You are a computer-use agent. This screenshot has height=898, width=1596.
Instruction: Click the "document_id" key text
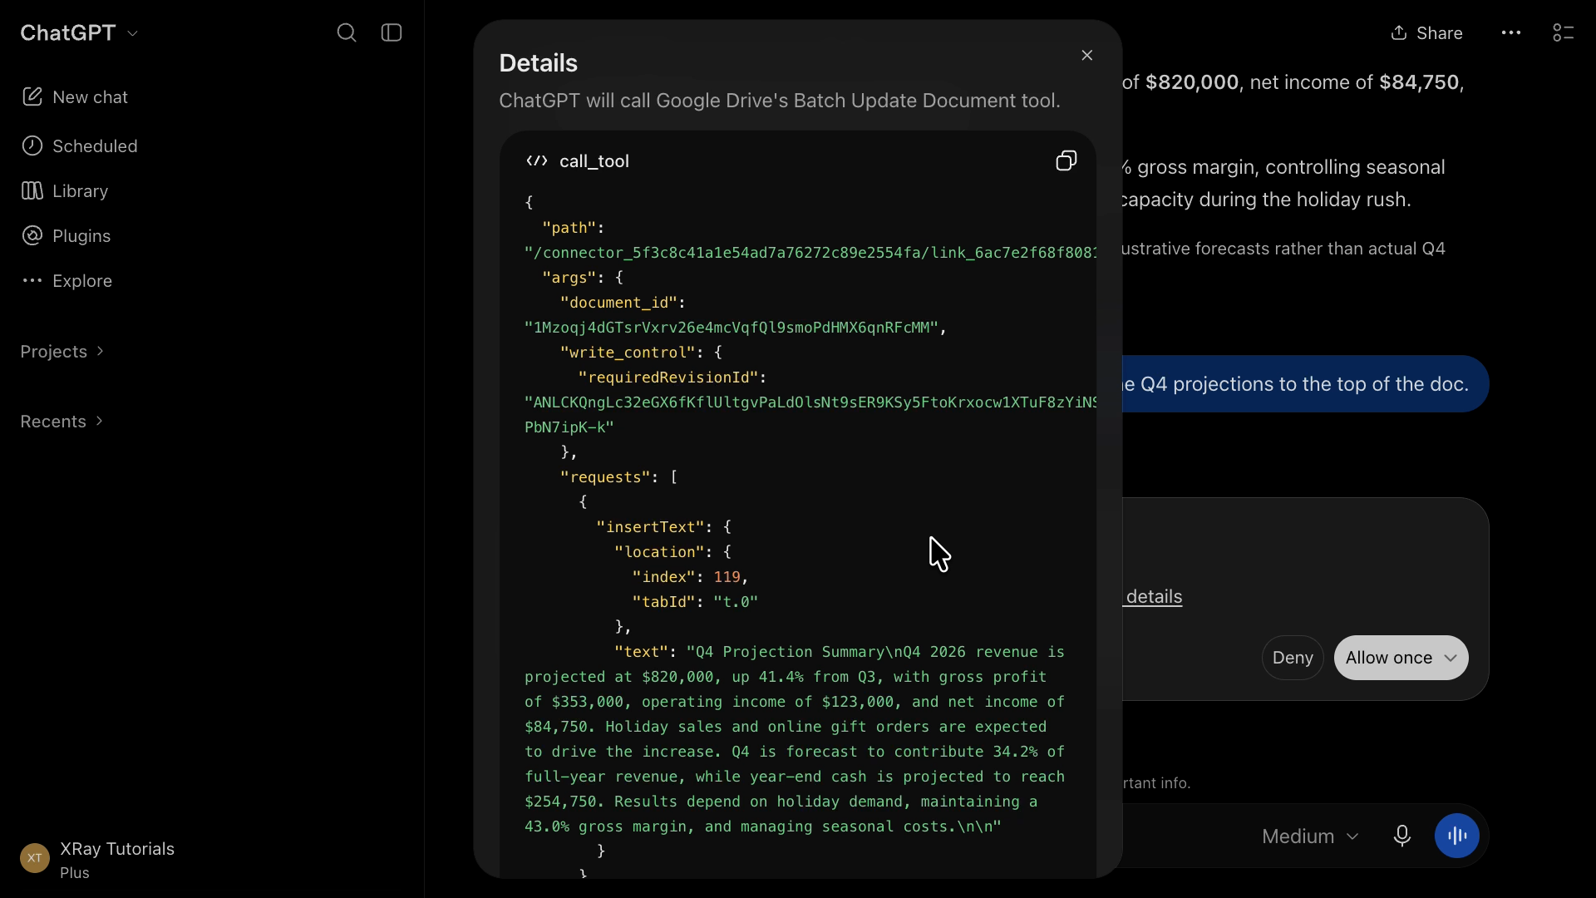click(618, 303)
